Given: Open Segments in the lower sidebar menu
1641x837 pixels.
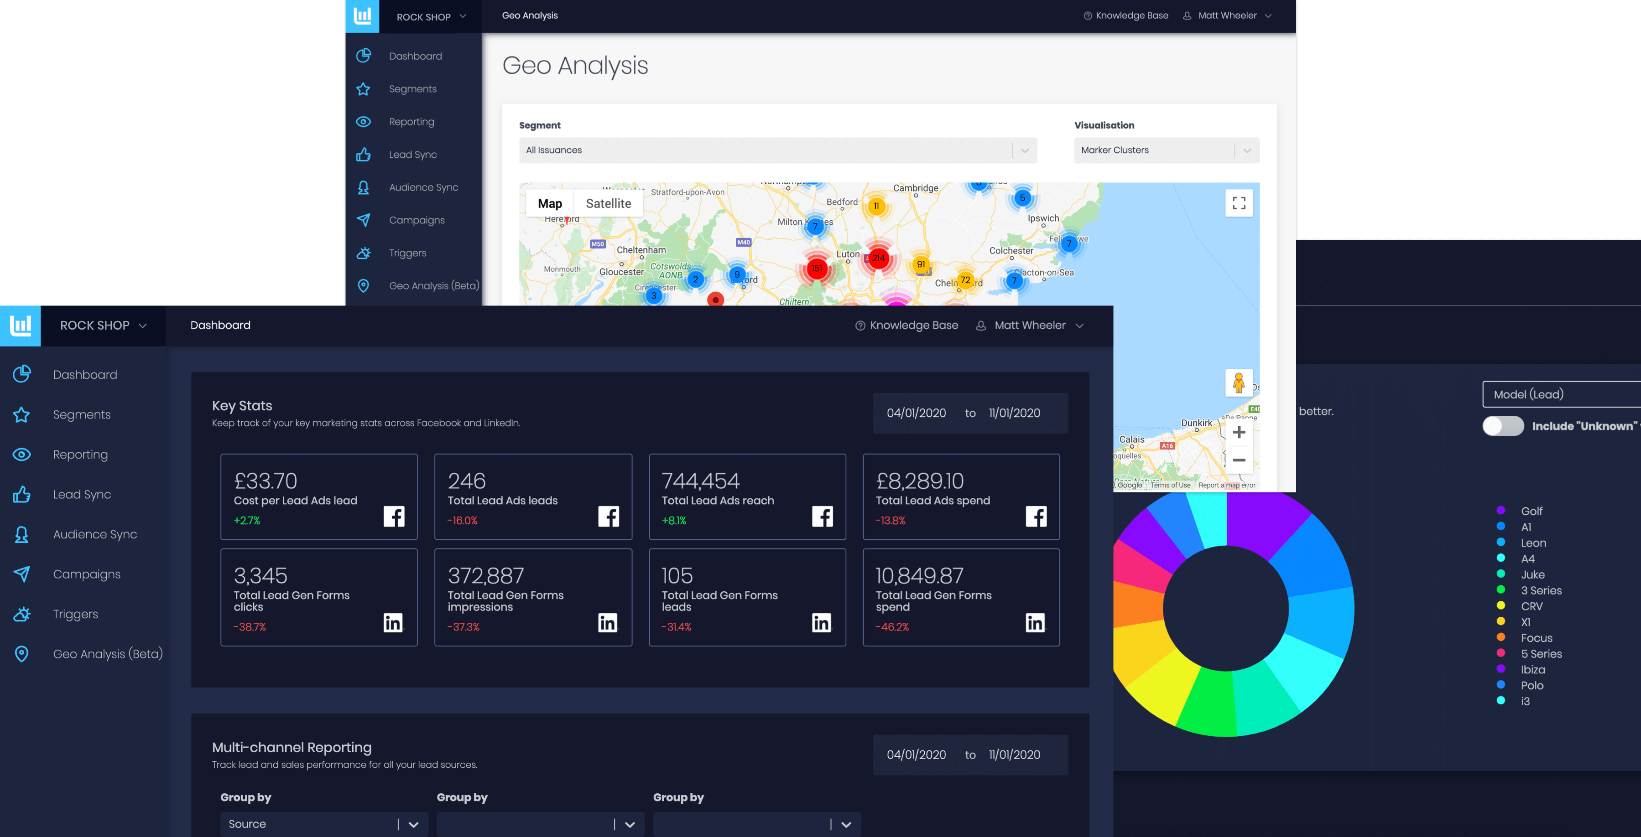Looking at the screenshot, I should tap(82, 415).
